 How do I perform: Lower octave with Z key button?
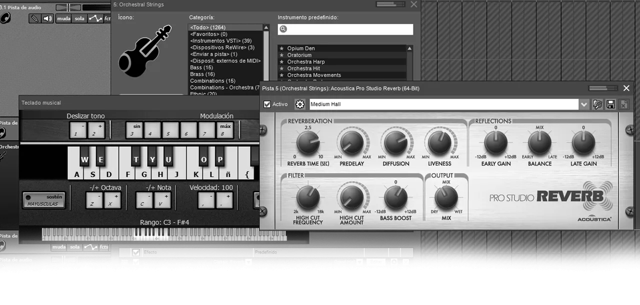pos(94,201)
